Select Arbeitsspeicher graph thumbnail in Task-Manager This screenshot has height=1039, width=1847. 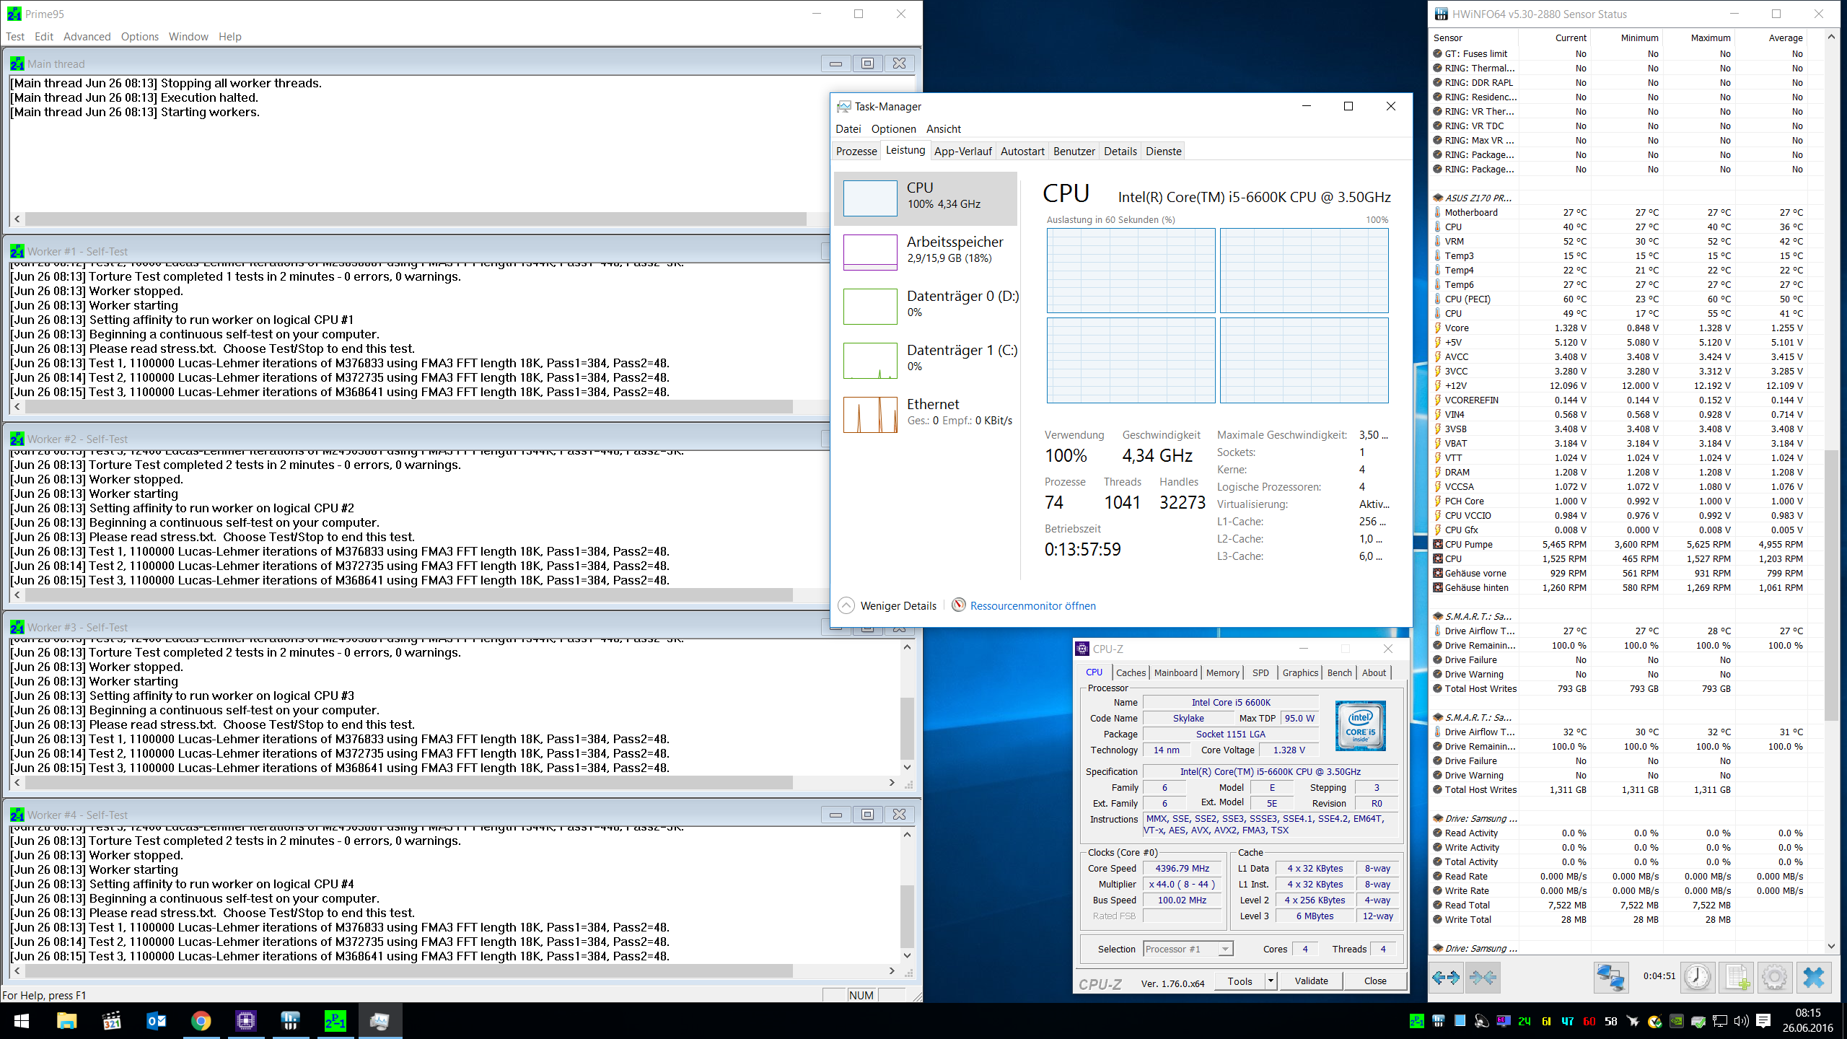(870, 253)
